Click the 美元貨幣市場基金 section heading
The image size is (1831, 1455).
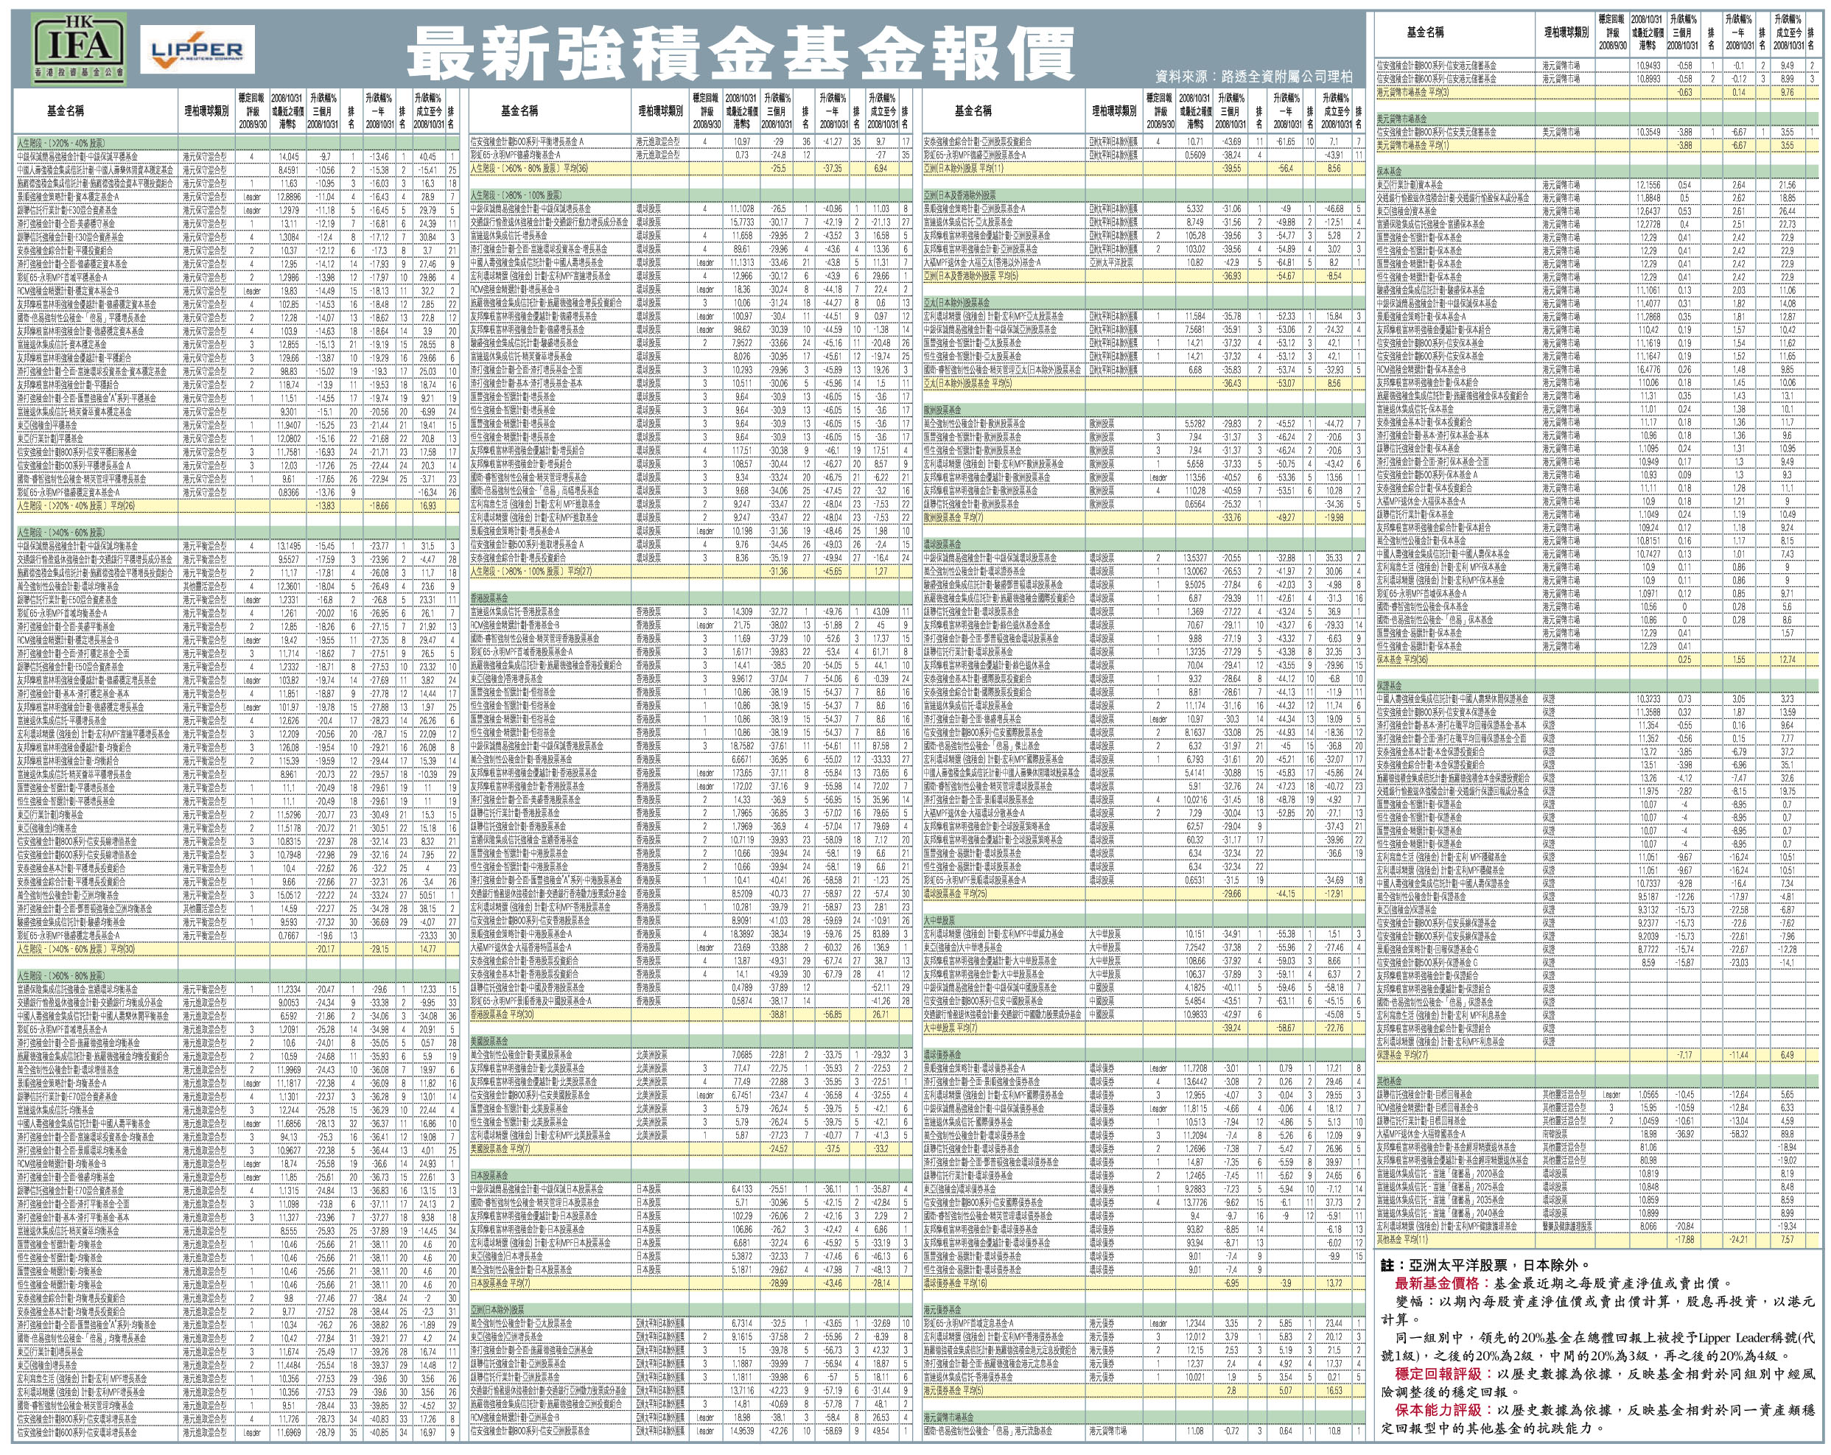[1402, 119]
